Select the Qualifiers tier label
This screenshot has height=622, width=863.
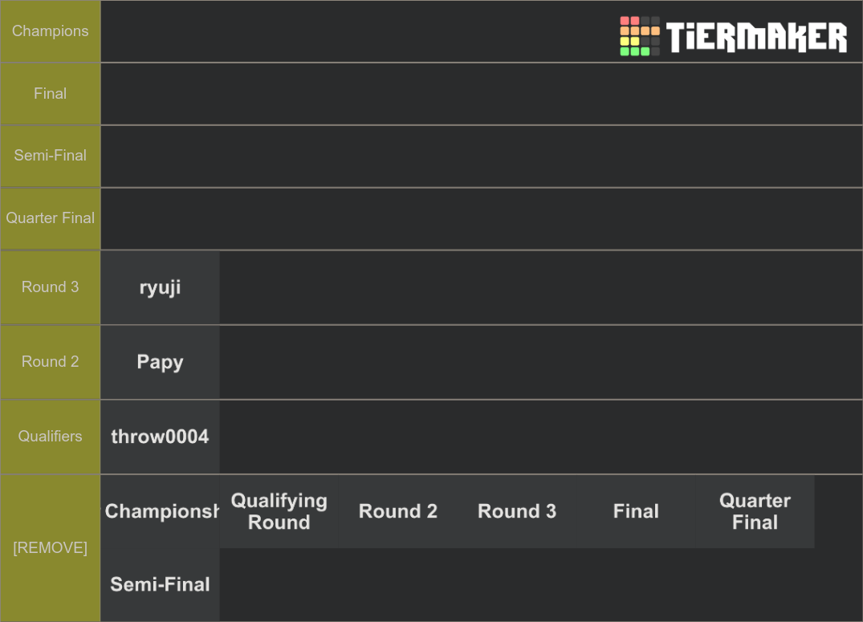(50, 437)
